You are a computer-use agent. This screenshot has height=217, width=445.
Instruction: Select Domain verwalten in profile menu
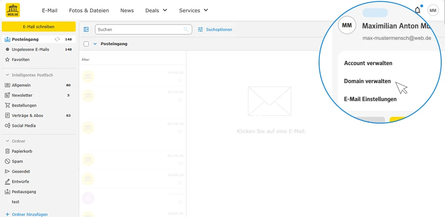[367, 81]
